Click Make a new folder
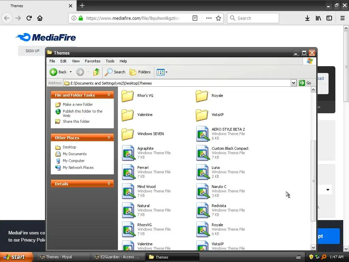This screenshot has width=349, height=262. (x=78, y=104)
